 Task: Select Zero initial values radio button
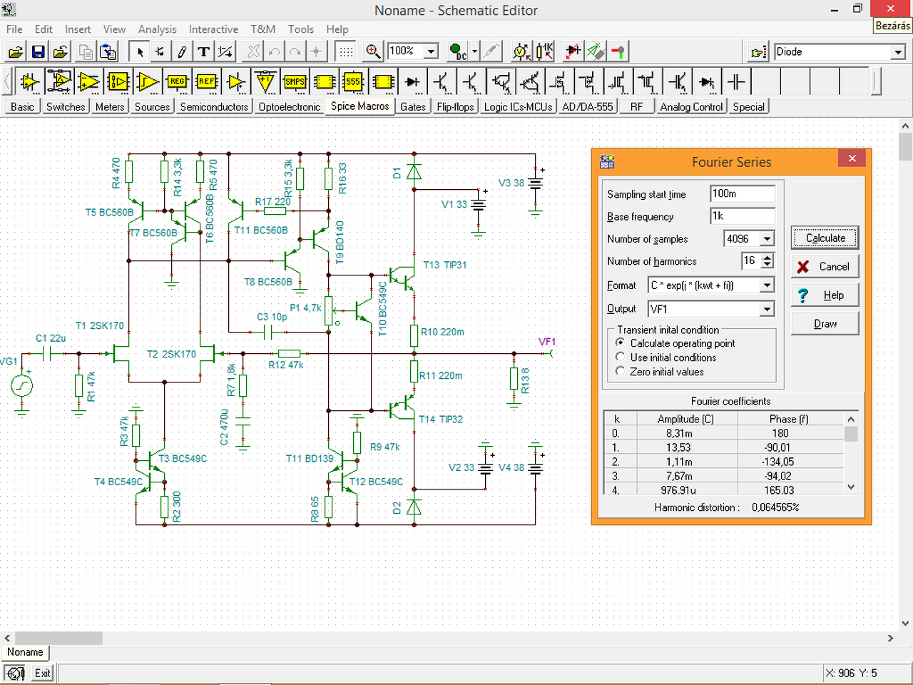[621, 372]
